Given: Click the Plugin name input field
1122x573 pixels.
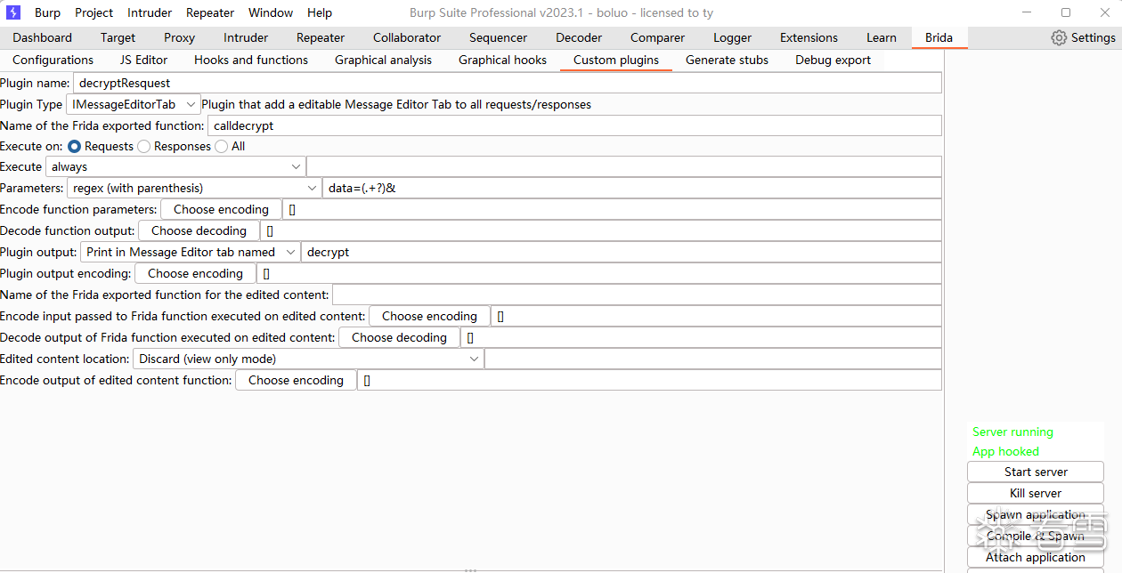Looking at the screenshot, I should 507,83.
